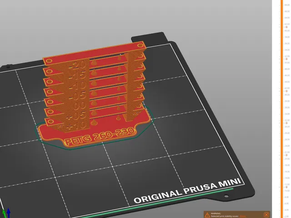Open the orange link in stability warning
291x218 pixels.
coord(243,217)
